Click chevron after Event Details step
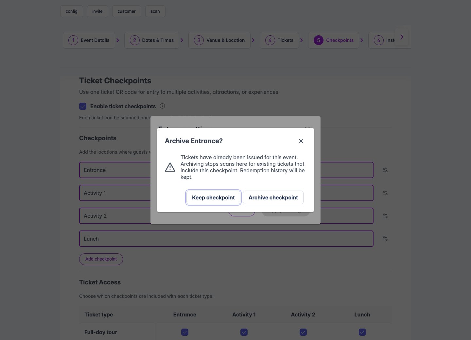This screenshot has height=340, width=471. point(118,40)
